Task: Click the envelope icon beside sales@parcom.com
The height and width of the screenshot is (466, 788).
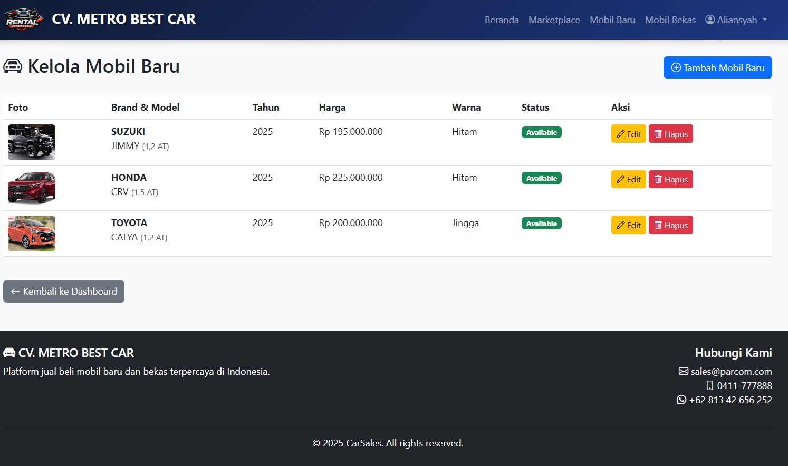Action: tap(683, 371)
